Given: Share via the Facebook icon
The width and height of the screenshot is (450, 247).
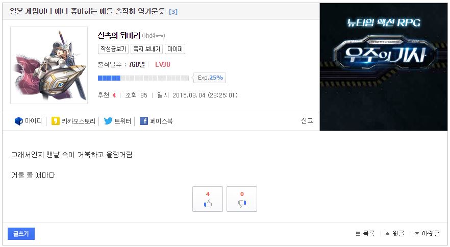Looking at the screenshot, I should [x=144, y=121].
